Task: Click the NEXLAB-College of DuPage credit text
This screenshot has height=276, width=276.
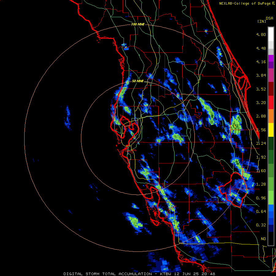Action: [x=247, y=3]
